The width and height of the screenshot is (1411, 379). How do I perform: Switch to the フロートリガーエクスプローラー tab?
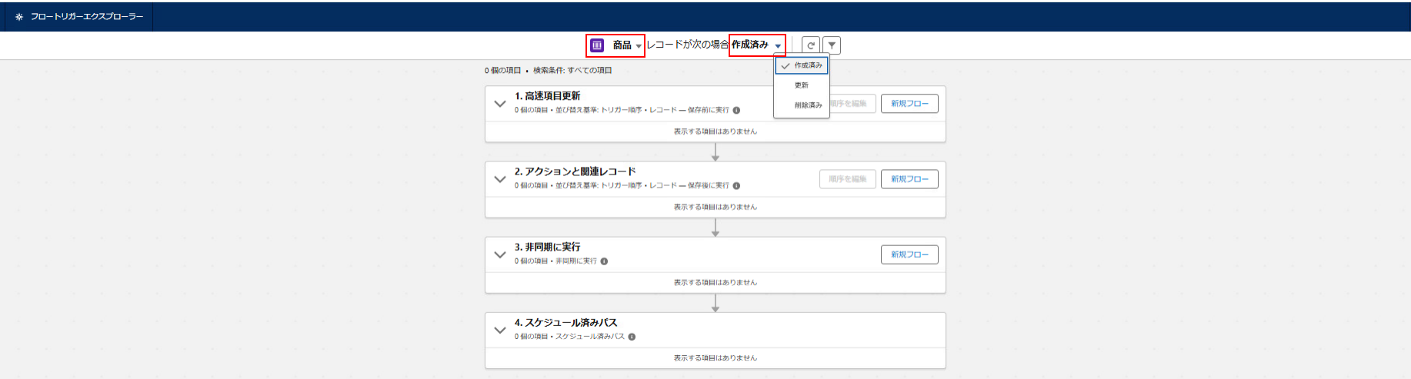[x=86, y=16]
